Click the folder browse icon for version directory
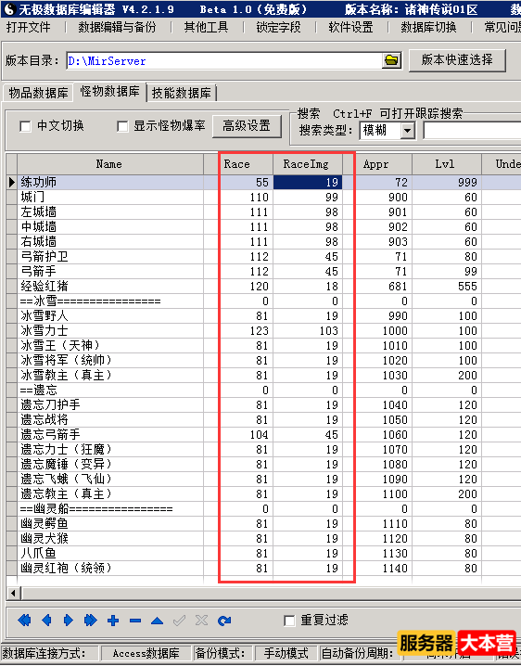This screenshot has width=521, height=666. 391,60
